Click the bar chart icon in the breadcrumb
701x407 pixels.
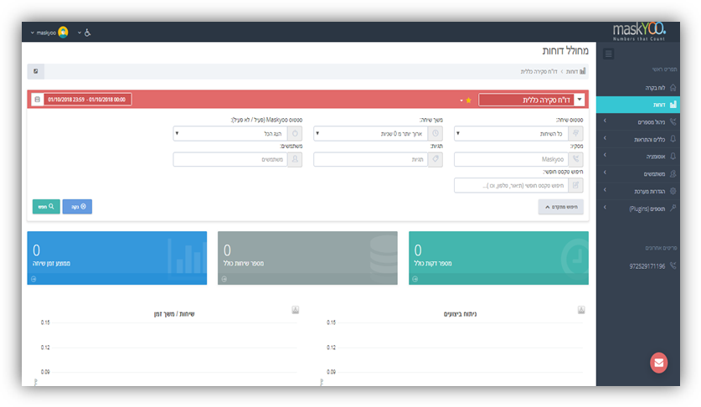(583, 71)
